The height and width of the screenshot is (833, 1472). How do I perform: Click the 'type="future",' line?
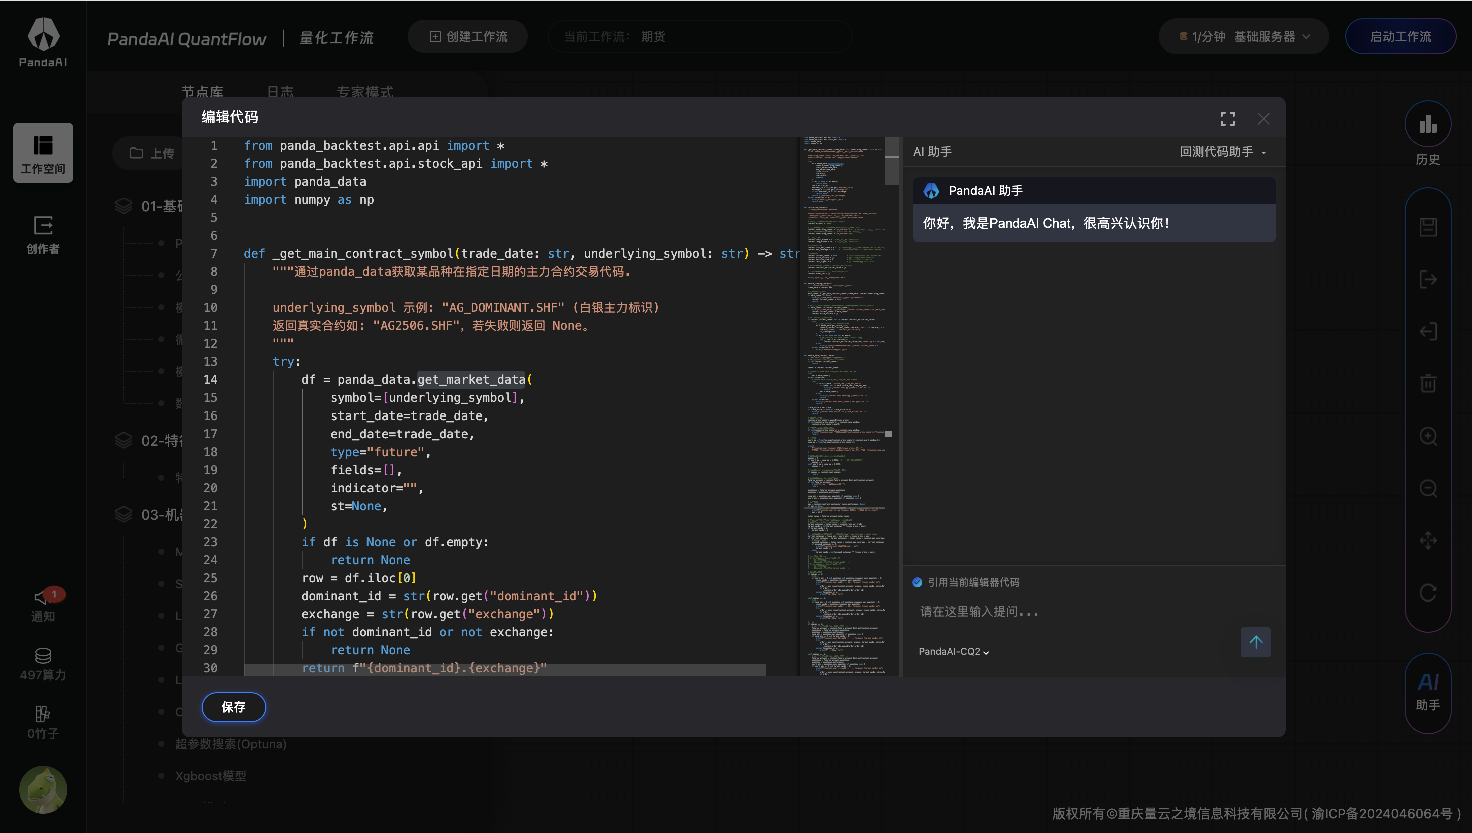click(x=381, y=452)
